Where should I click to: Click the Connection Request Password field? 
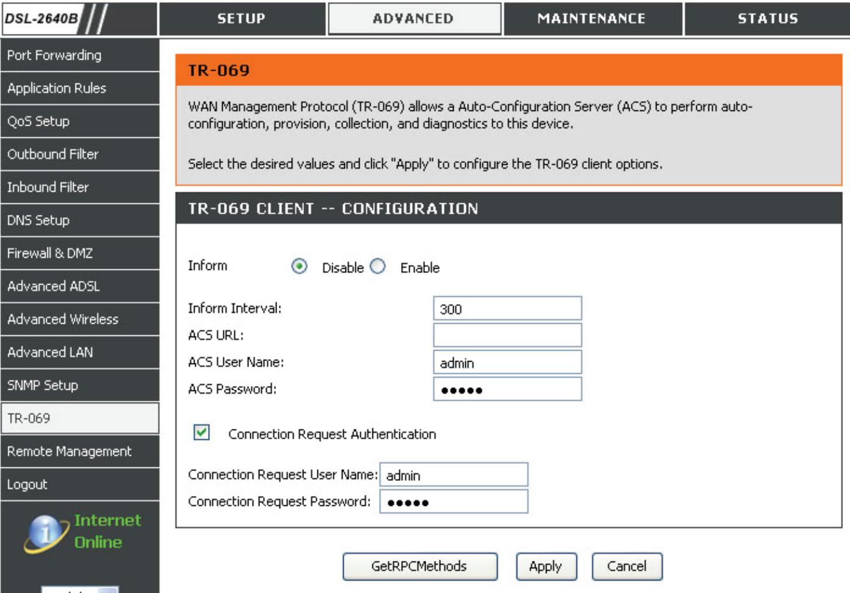click(x=454, y=502)
